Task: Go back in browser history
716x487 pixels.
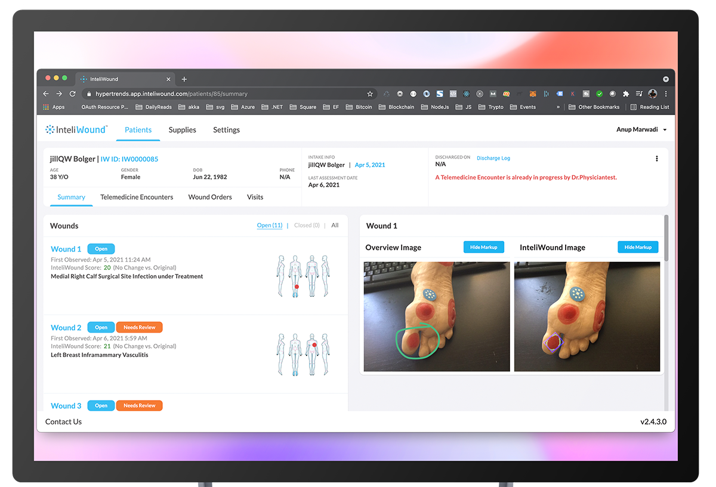Action: [46, 94]
